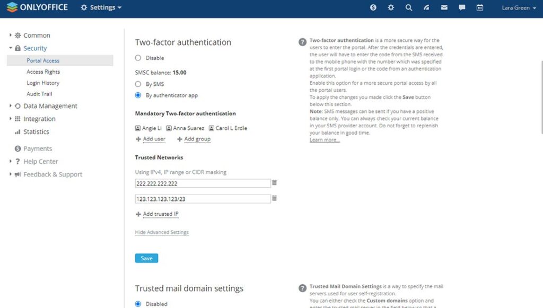Collapse the Security section arrow
543x308 pixels.
click(x=11, y=48)
